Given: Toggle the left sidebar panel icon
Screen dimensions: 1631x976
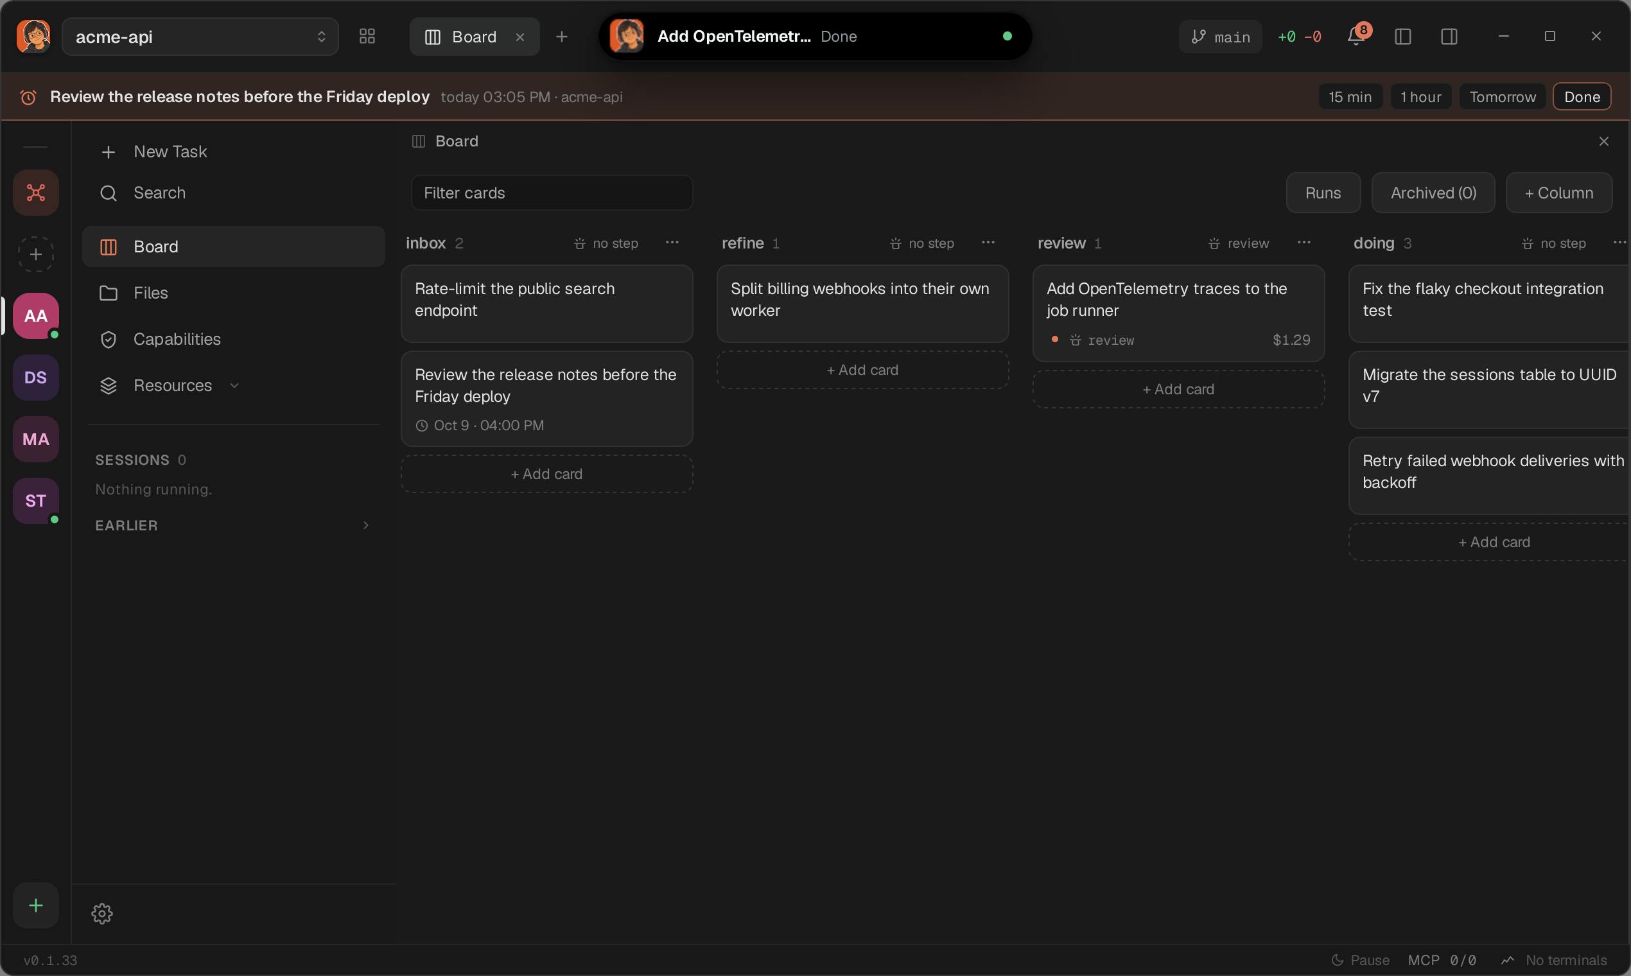Looking at the screenshot, I should 1403,36.
